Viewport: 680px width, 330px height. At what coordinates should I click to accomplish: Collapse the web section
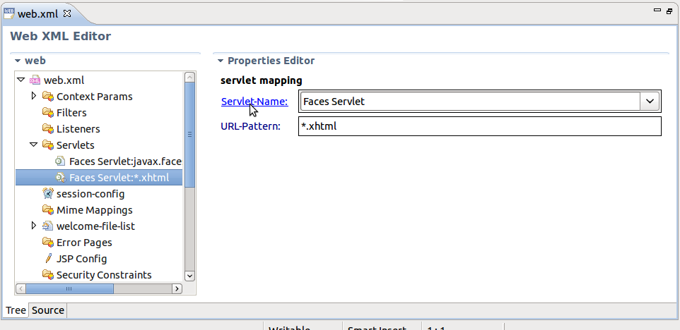pos(18,61)
